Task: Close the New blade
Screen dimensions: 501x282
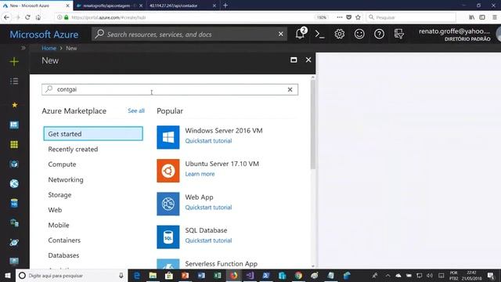Action: coord(308,60)
